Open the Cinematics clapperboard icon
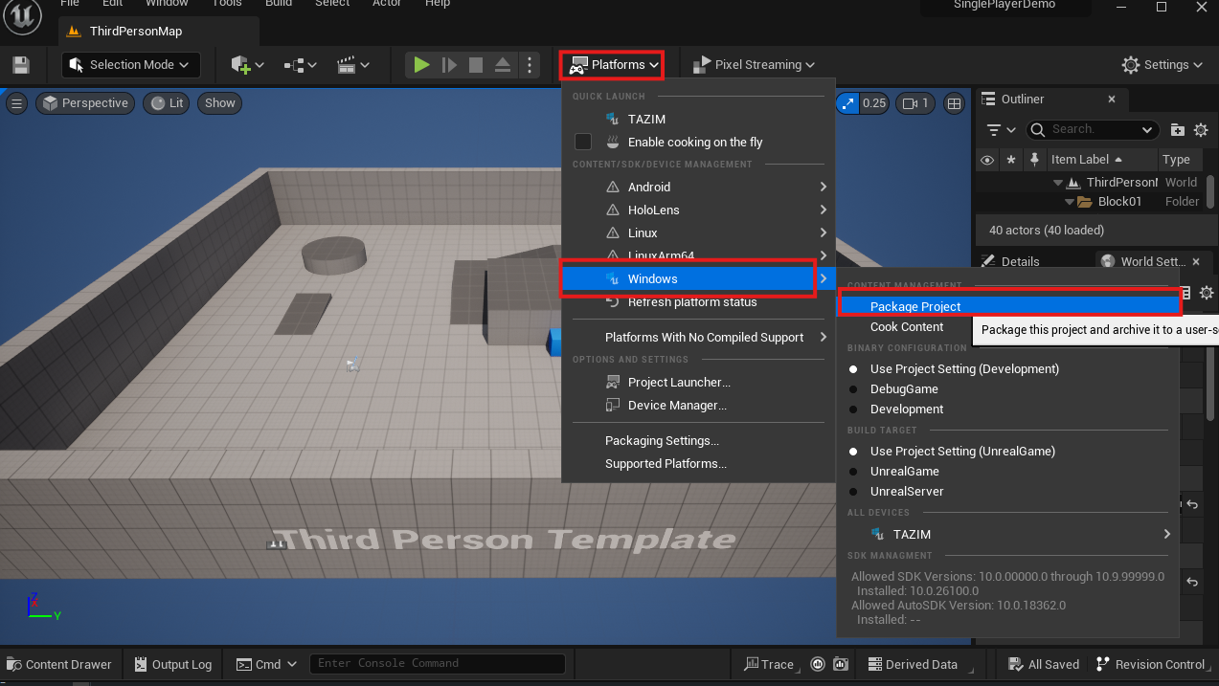Image resolution: width=1219 pixels, height=686 pixels. [x=348, y=65]
